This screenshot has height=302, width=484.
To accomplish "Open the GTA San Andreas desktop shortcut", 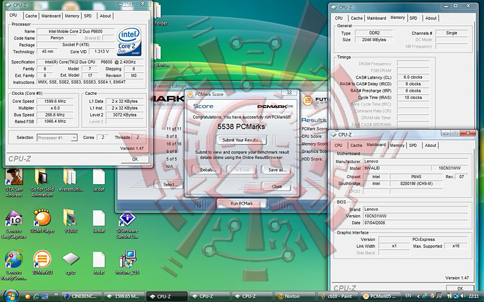I will tap(14, 182).
